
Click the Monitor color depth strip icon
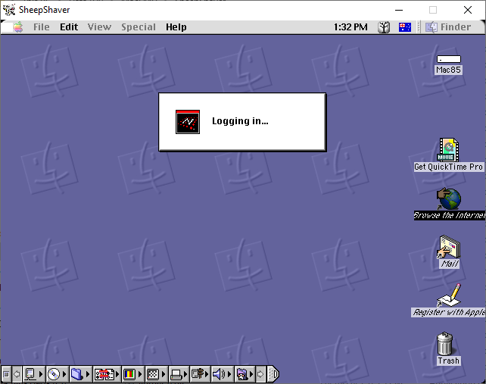coord(129,374)
